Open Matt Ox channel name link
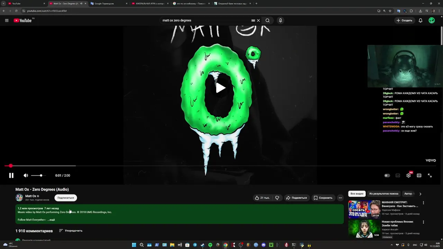Viewport: 443px width, 249px height. point(31,196)
